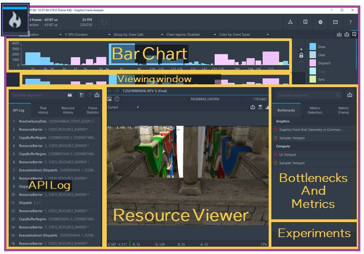Click the help question mark icon
This screenshot has height=254, width=364.
tap(350, 22)
